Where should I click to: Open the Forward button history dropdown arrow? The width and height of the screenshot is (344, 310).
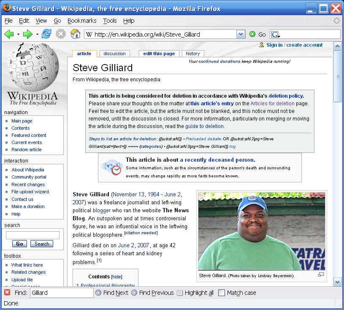coord(37,35)
